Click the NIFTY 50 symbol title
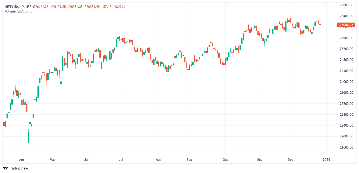The image size is (359, 173). click(x=13, y=7)
